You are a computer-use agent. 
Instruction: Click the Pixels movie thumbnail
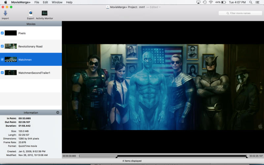click(11, 33)
